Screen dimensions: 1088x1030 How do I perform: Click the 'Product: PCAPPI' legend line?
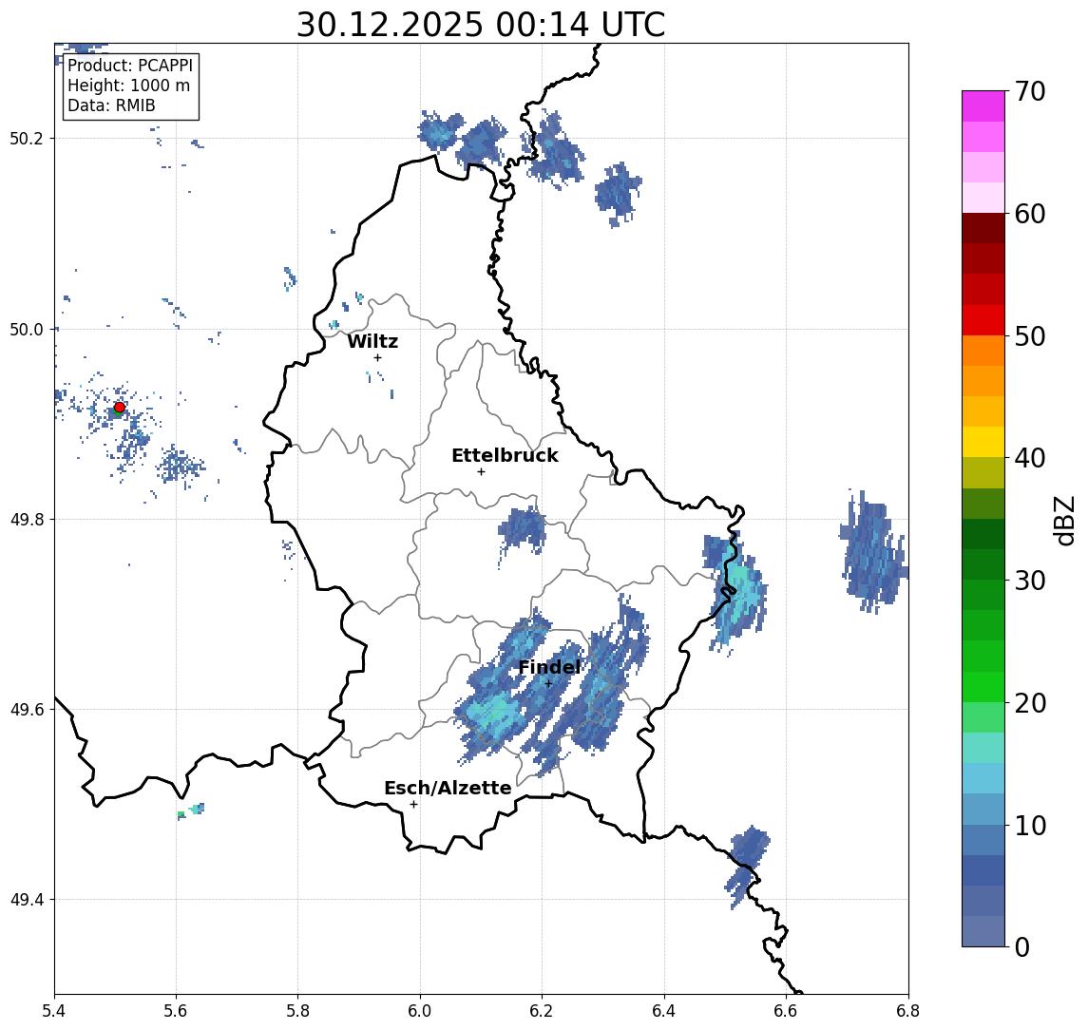130,66
